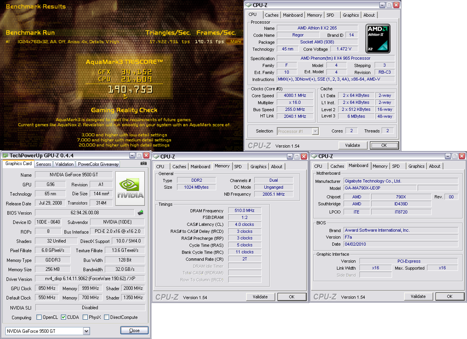The height and width of the screenshot is (339, 467).
Task: Click the GA-MA790X-UD3P model field
Action: pos(380,188)
